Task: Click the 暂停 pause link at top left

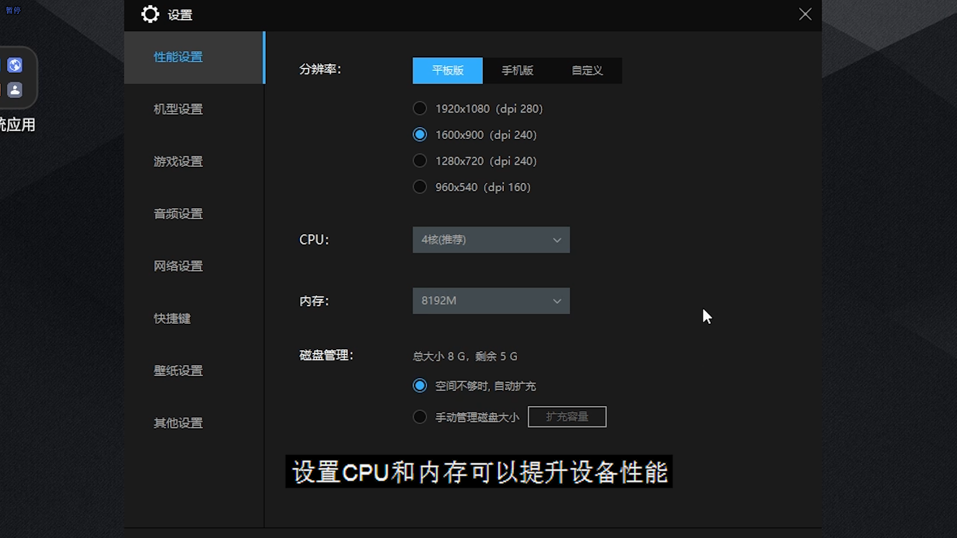Action: point(12,10)
